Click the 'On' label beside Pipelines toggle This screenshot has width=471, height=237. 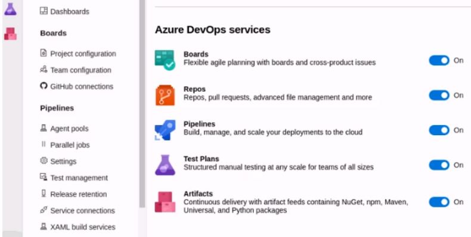458,130
